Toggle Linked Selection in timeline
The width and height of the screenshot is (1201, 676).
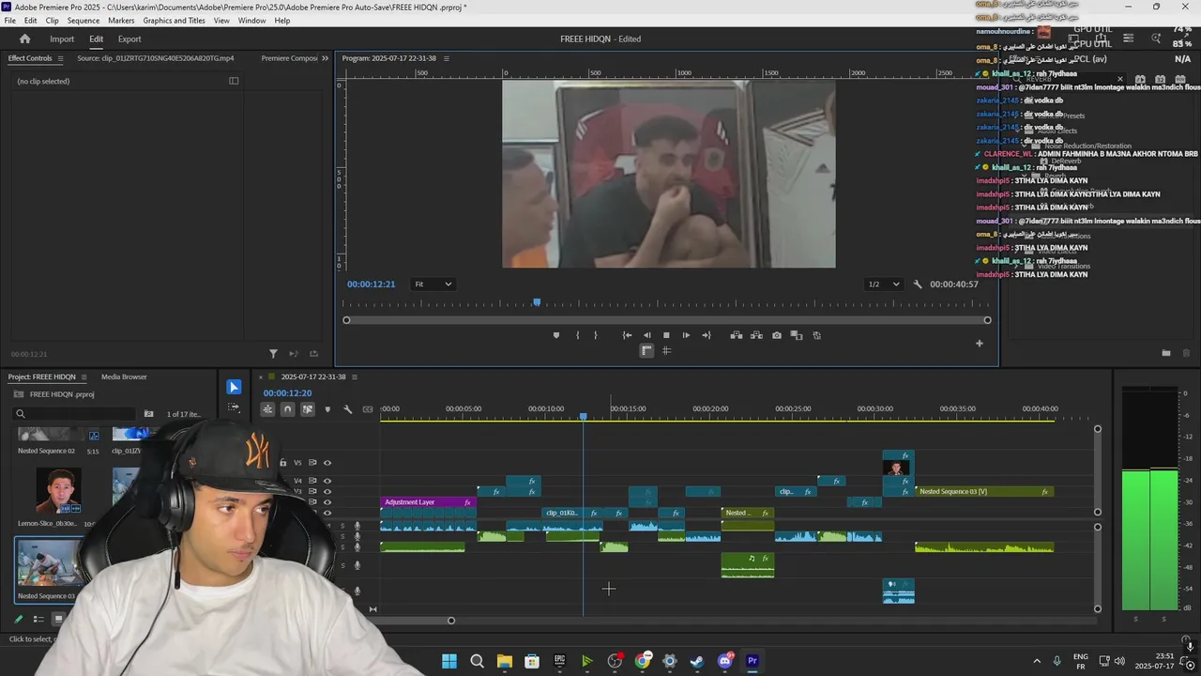[x=307, y=409]
